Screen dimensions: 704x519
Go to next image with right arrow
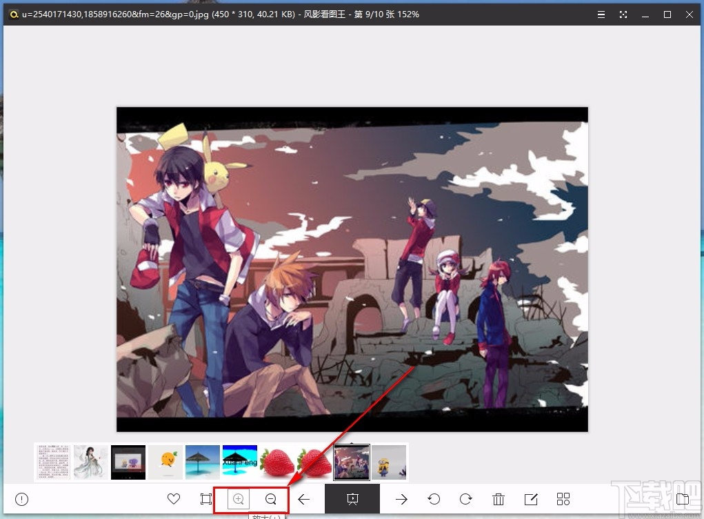coord(401,499)
